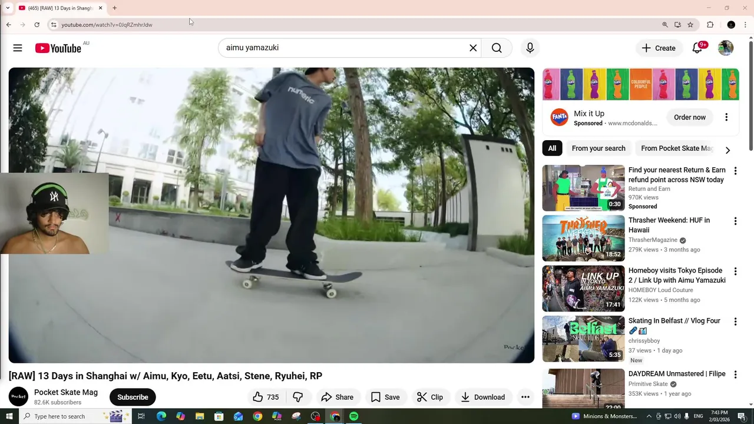Open Microsoft Edge from the taskbar

(x=161, y=416)
